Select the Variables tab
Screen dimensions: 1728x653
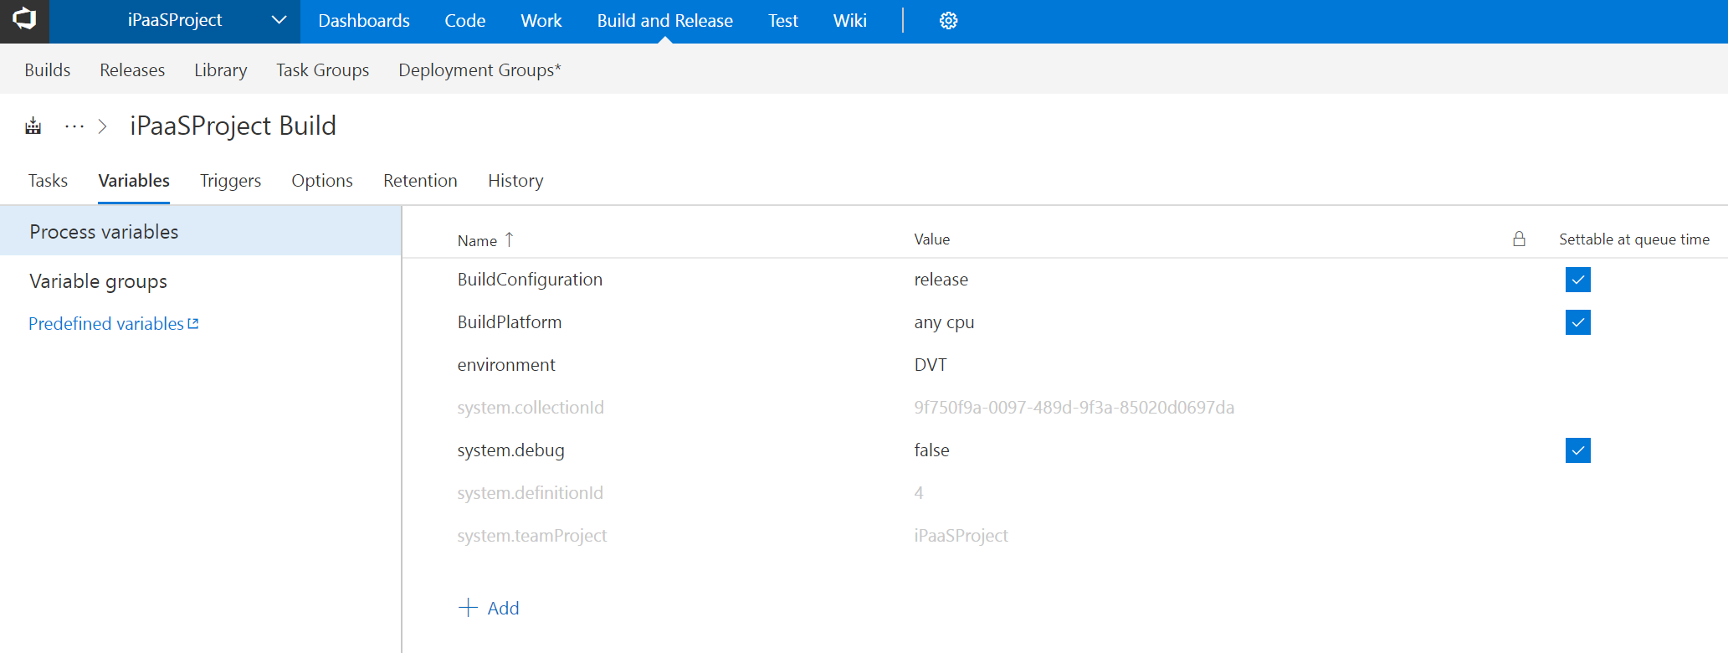134,181
